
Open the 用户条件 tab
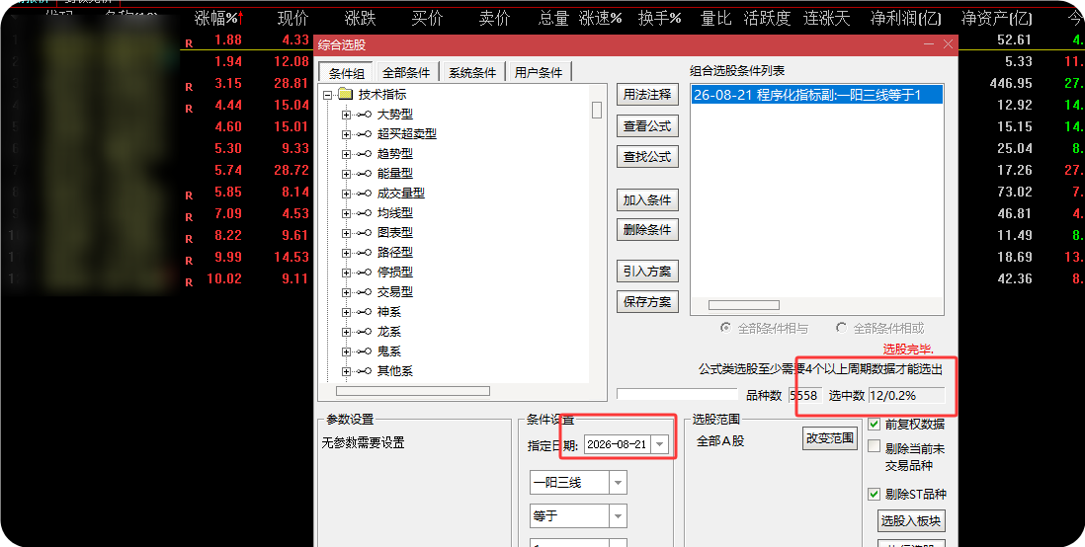pyautogui.click(x=539, y=73)
